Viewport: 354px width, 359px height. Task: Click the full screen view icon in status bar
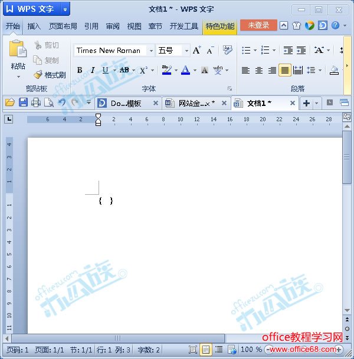[x=192, y=350]
